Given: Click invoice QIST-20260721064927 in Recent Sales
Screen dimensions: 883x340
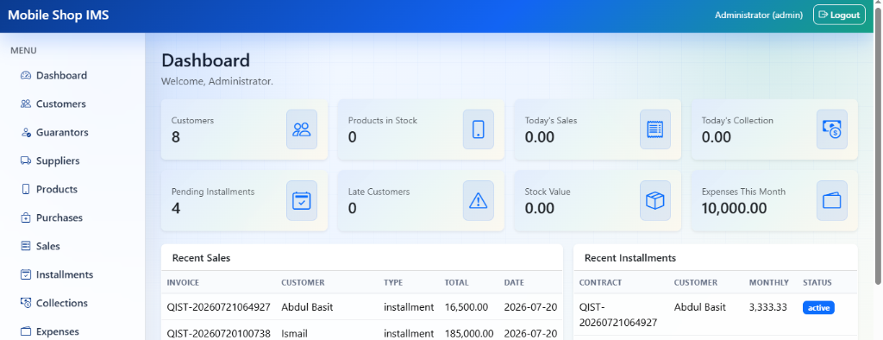Looking at the screenshot, I should coord(218,307).
